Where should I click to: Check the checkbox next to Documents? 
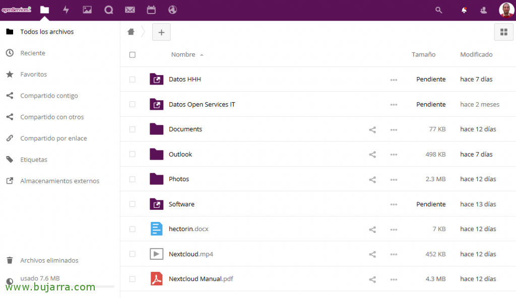click(x=133, y=129)
